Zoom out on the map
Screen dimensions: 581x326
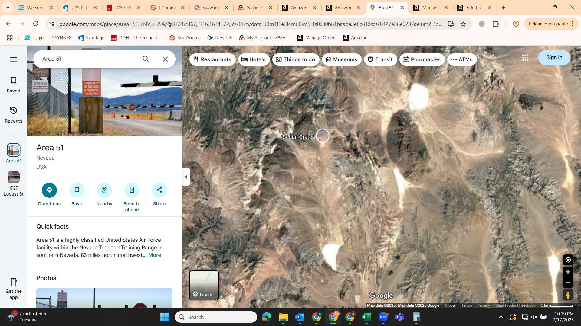pyautogui.click(x=568, y=283)
